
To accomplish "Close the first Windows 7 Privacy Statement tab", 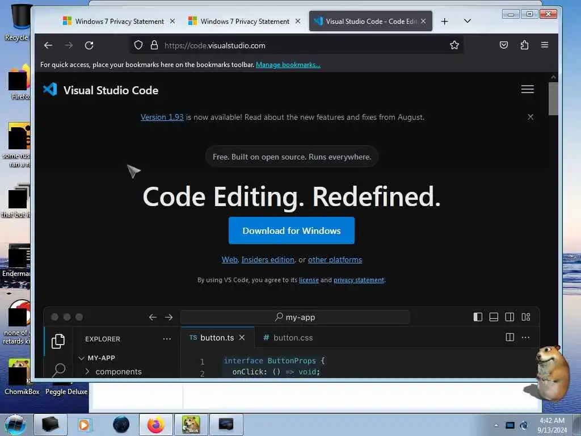I will (x=172, y=22).
